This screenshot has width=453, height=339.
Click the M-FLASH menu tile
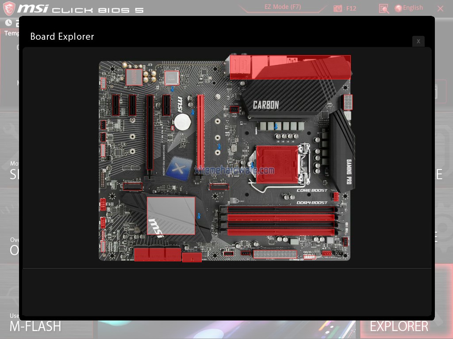[x=35, y=326]
